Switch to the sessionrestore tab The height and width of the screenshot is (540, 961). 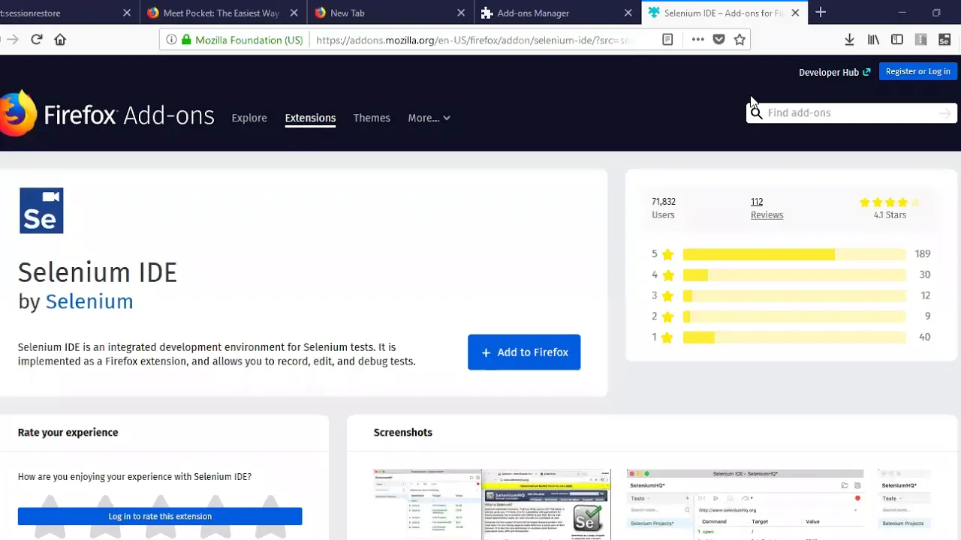[68, 13]
